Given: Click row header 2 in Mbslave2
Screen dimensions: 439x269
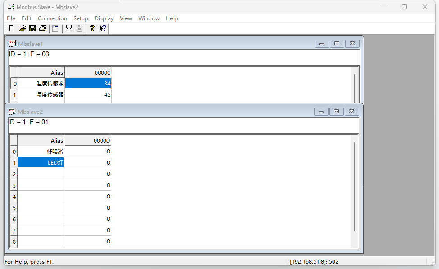Looking at the screenshot, I should [14, 174].
